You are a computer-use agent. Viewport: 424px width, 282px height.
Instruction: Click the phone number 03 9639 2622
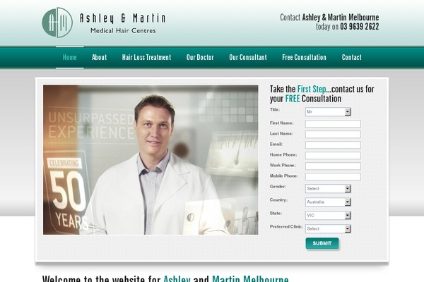(360, 27)
